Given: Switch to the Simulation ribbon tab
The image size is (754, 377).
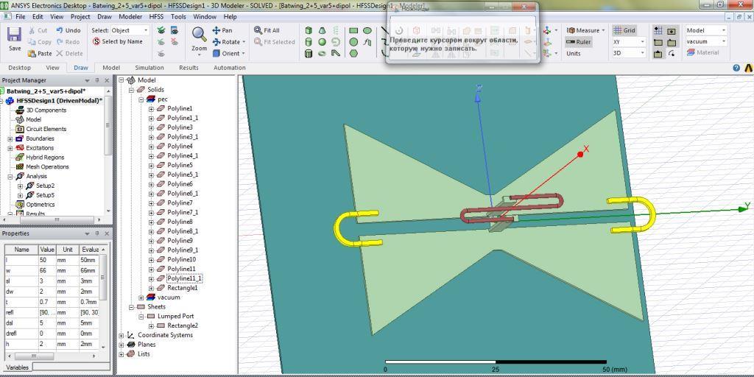Looking at the screenshot, I should [149, 68].
